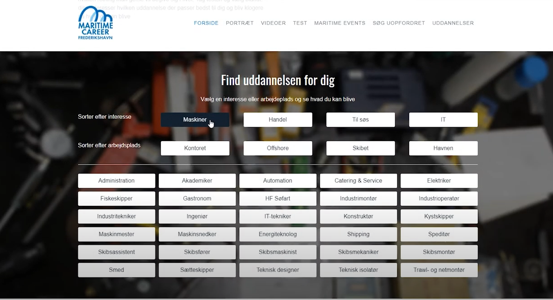Screen dimensions: 553x300
Task: Open Maritime Events in navigation
Action: pos(340,23)
